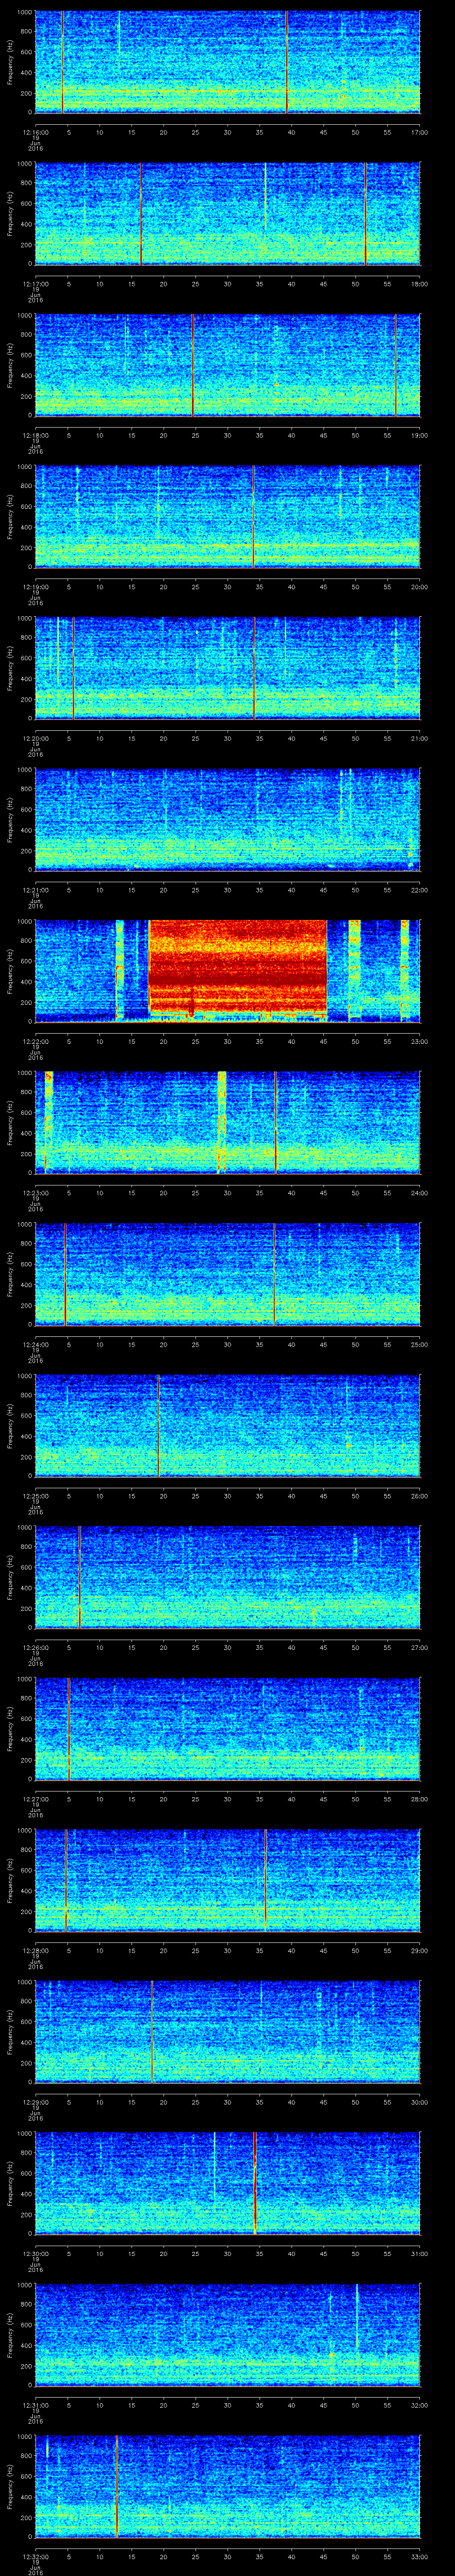The width and height of the screenshot is (455, 2576).
Task: Open the 12:31 spectrogram panel
Action: tap(227, 2334)
